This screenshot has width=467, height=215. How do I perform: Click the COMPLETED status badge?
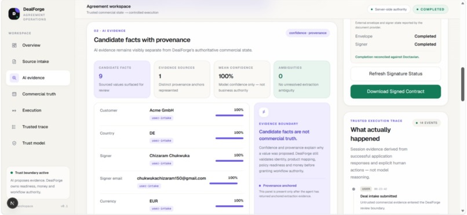pos(430,9)
